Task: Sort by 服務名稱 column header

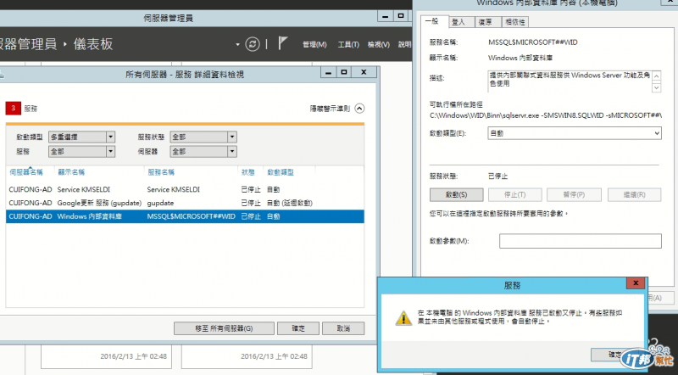Action: tap(161, 172)
